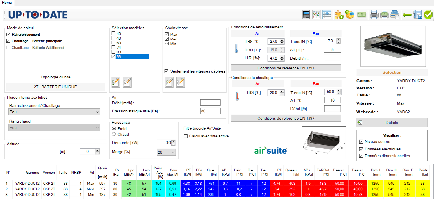434x199 pixels.
Task: Click cooling Conditions de référence EN 1397 button
Action: (x=286, y=68)
